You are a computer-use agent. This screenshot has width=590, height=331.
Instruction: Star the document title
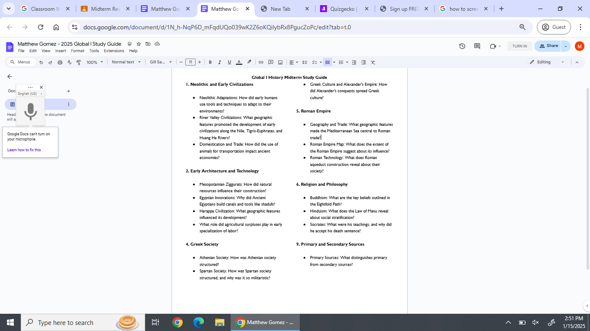139,44
